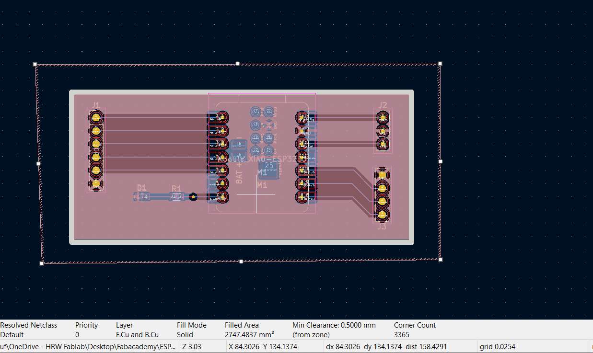Image resolution: width=593 pixels, height=353 pixels.
Task: Select the bottom pad of J3
Action: click(382, 216)
